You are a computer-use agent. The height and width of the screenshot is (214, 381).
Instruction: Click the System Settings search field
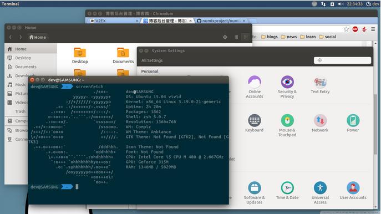(342, 60)
